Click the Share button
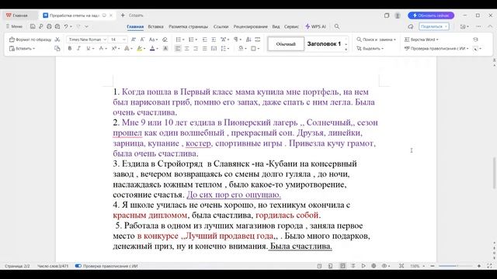The height and width of the screenshot is (279, 497). [x=434, y=26]
